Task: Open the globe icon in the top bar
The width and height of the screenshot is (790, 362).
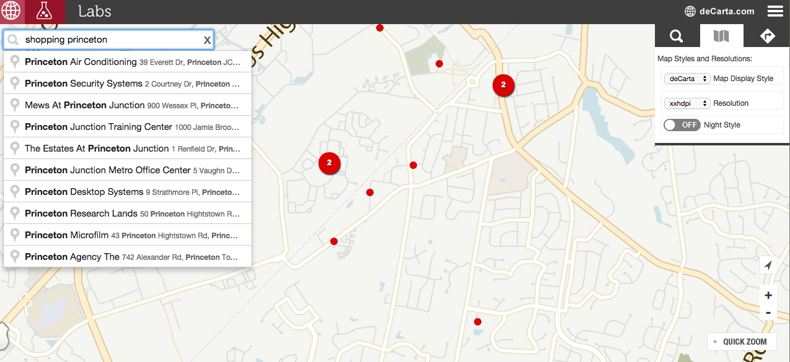Action: (11, 11)
